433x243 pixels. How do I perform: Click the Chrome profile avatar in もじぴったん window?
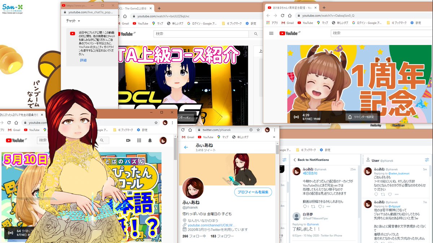point(165,123)
